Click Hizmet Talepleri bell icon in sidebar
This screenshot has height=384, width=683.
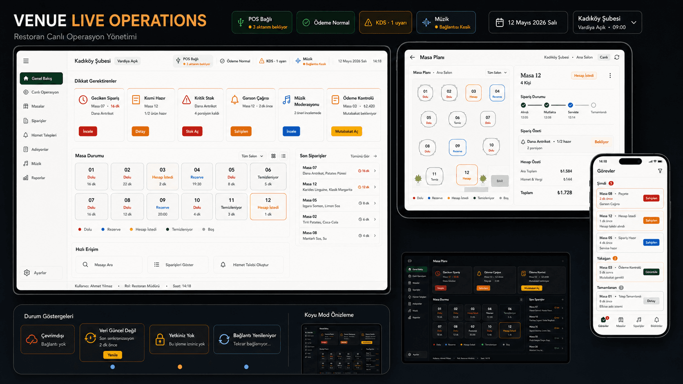[x=26, y=135]
